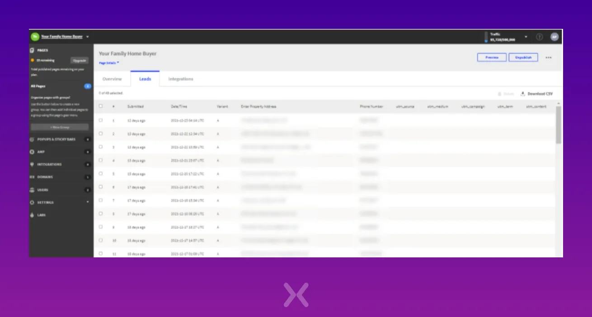The width and height of the screenshot is (592, 317).
Task: Click the green account avatar icon
Action: click(x=35, y=37)
